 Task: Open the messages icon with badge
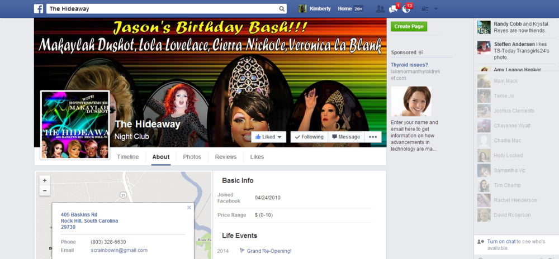click(x=394, y=9)
